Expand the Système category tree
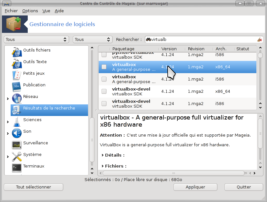 tap(8, 157)
